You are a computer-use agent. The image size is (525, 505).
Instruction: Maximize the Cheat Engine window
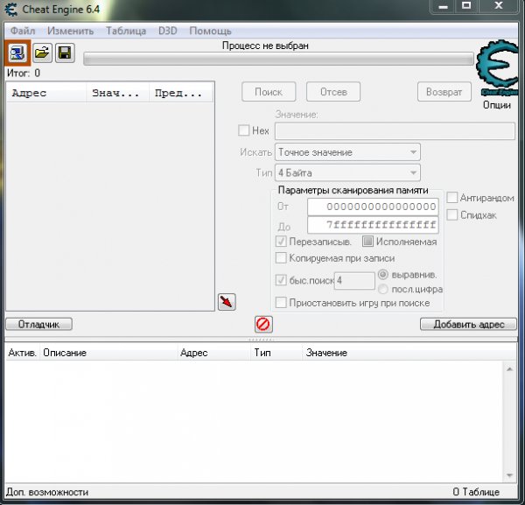[x=466, y=6]
